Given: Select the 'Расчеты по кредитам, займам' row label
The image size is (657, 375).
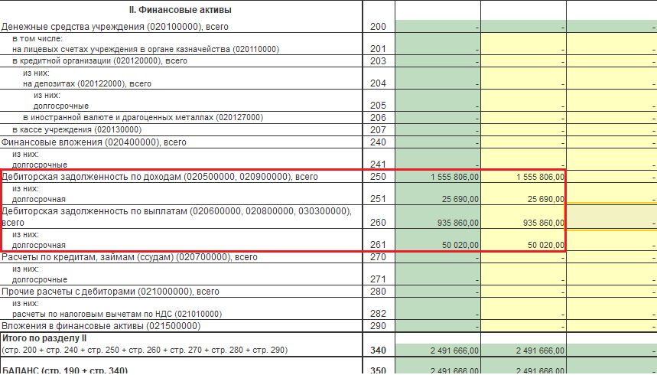Looking at the screenshot, I should pos(129,257).
